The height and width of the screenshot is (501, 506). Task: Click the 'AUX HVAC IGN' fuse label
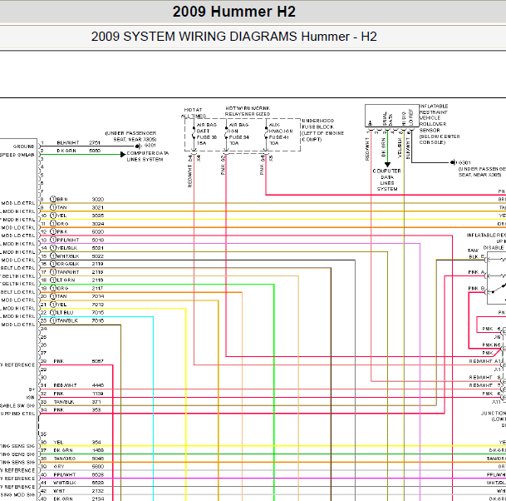click(281, 127)
